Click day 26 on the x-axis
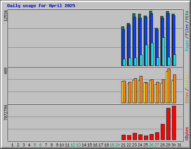The image size is (191, 149). point(151,145)
